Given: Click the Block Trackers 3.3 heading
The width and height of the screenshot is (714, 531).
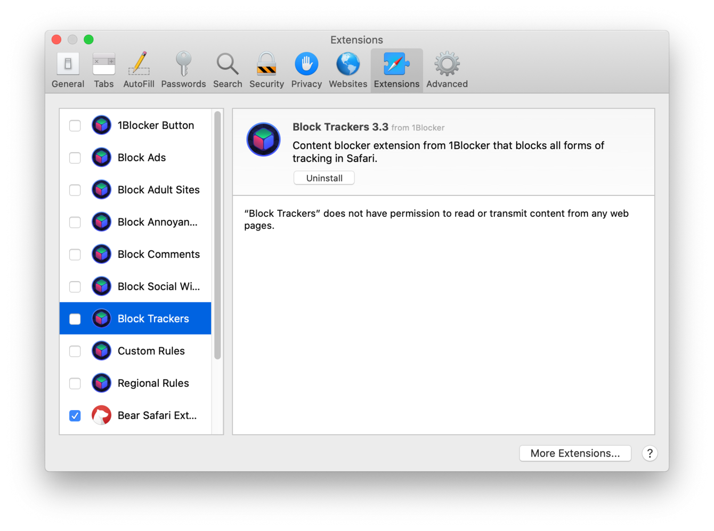Looking at the screenshot, I should tap(340, 127).
